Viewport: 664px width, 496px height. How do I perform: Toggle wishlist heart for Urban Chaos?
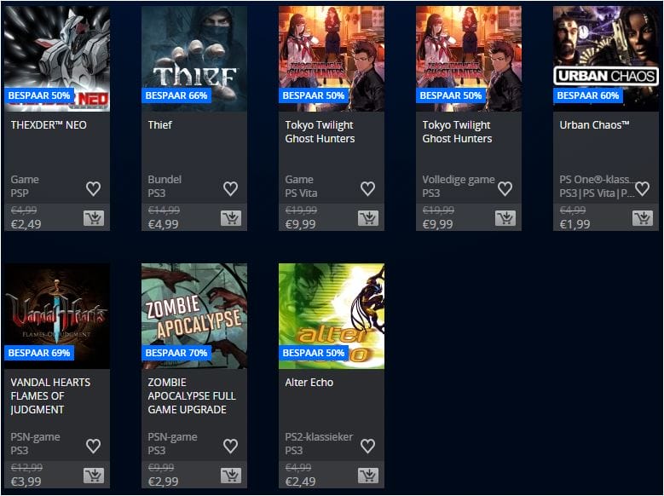(643, 188)
